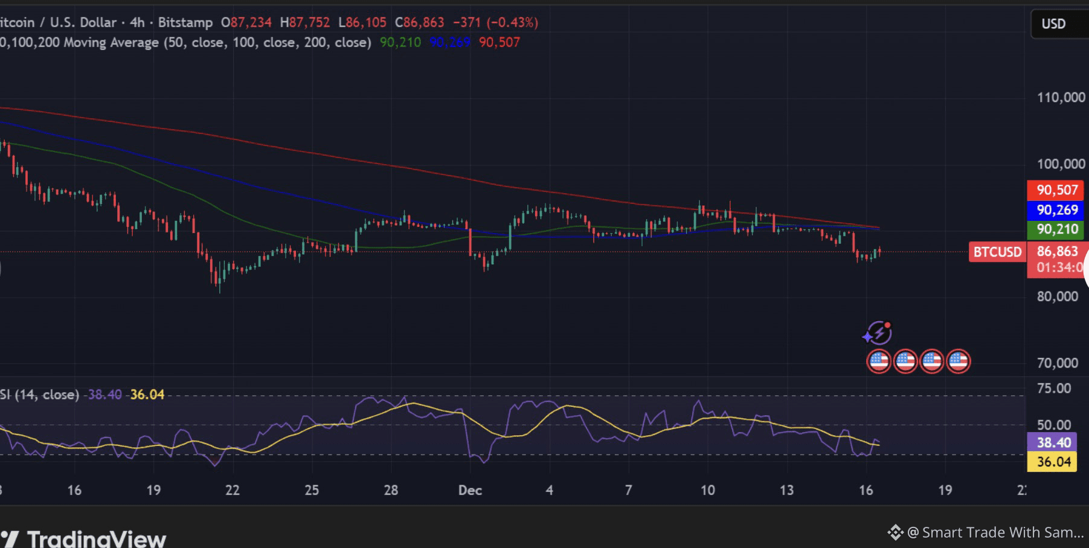
Task: Click the 28 date on the time axis
Action: (391, 490)
